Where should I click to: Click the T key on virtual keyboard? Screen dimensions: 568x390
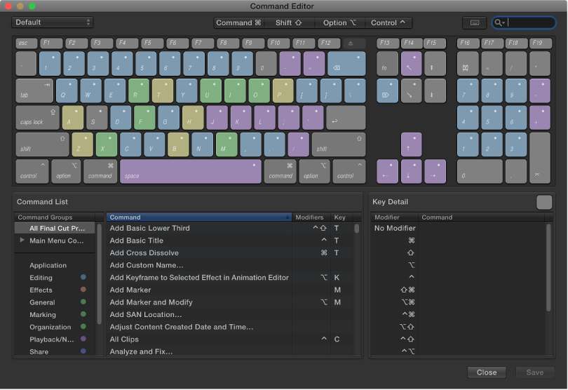click(163, 90)
